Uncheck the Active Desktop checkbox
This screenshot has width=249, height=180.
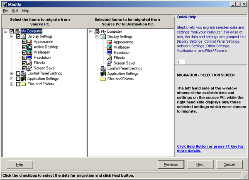[x=24, y=47]
